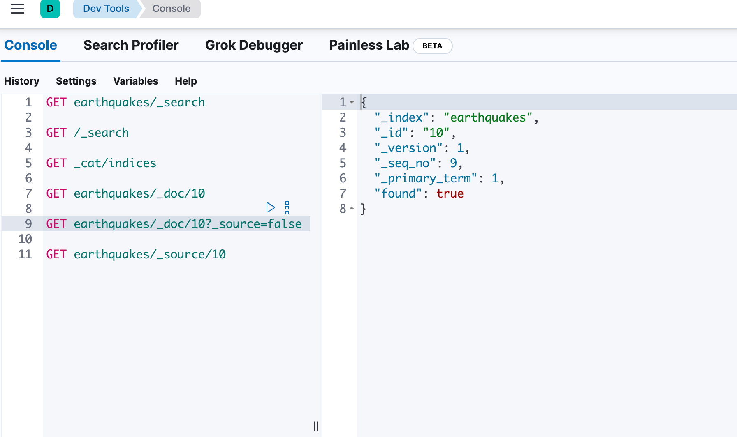Click the GET _cat/indices request line
Image resolution: width=737 pixels, height=437 pixels.
[x=101, y=163]
